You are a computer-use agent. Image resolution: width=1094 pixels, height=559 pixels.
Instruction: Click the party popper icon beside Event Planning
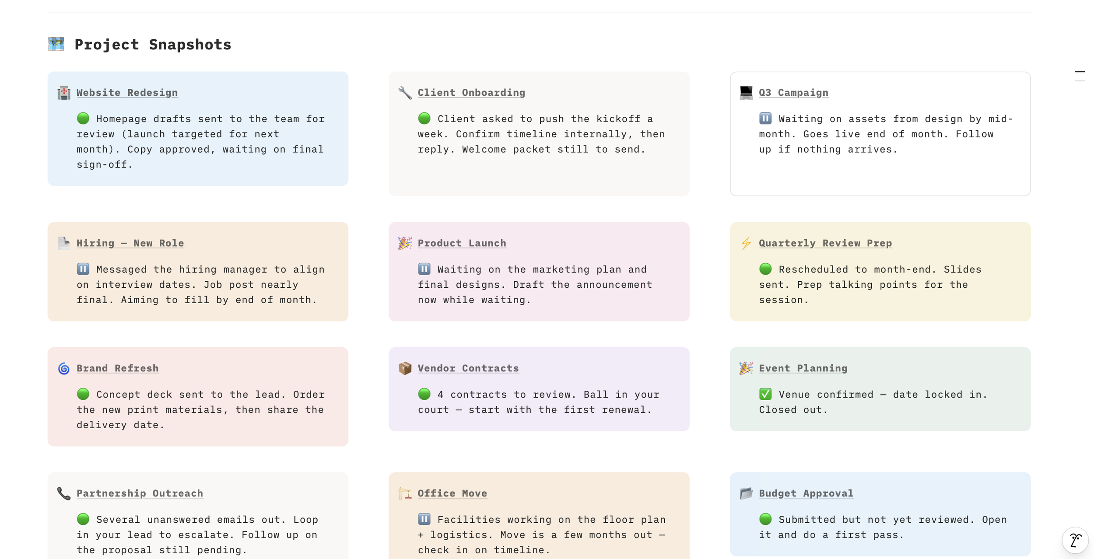(746, 368)
